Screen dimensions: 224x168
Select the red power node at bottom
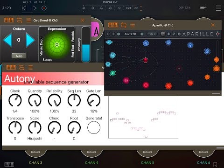pyautogui.click(x=146, y=85)
